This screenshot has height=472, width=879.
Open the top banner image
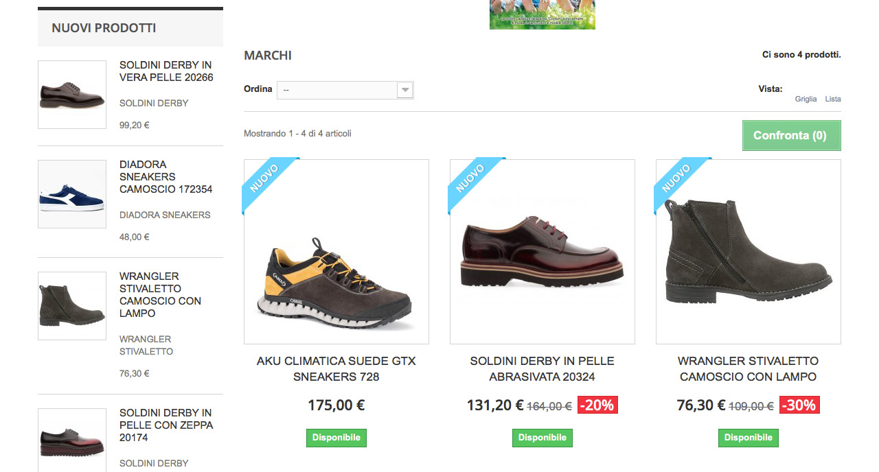(x=543, y=14)
